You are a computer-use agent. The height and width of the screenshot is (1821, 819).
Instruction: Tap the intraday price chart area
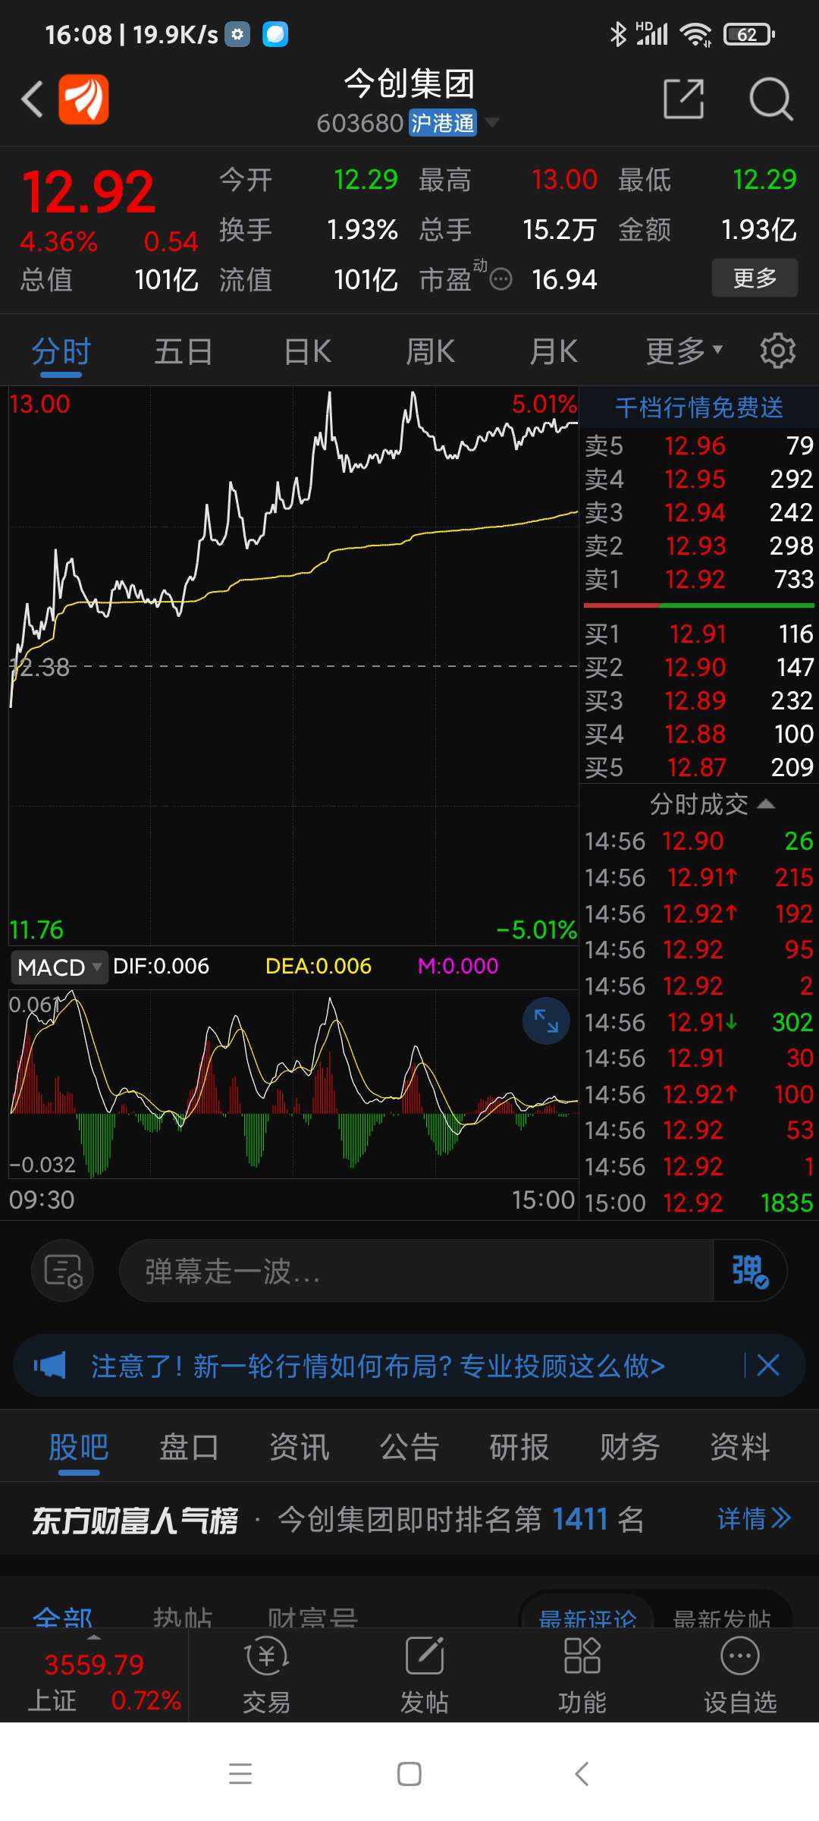[293, 666]
